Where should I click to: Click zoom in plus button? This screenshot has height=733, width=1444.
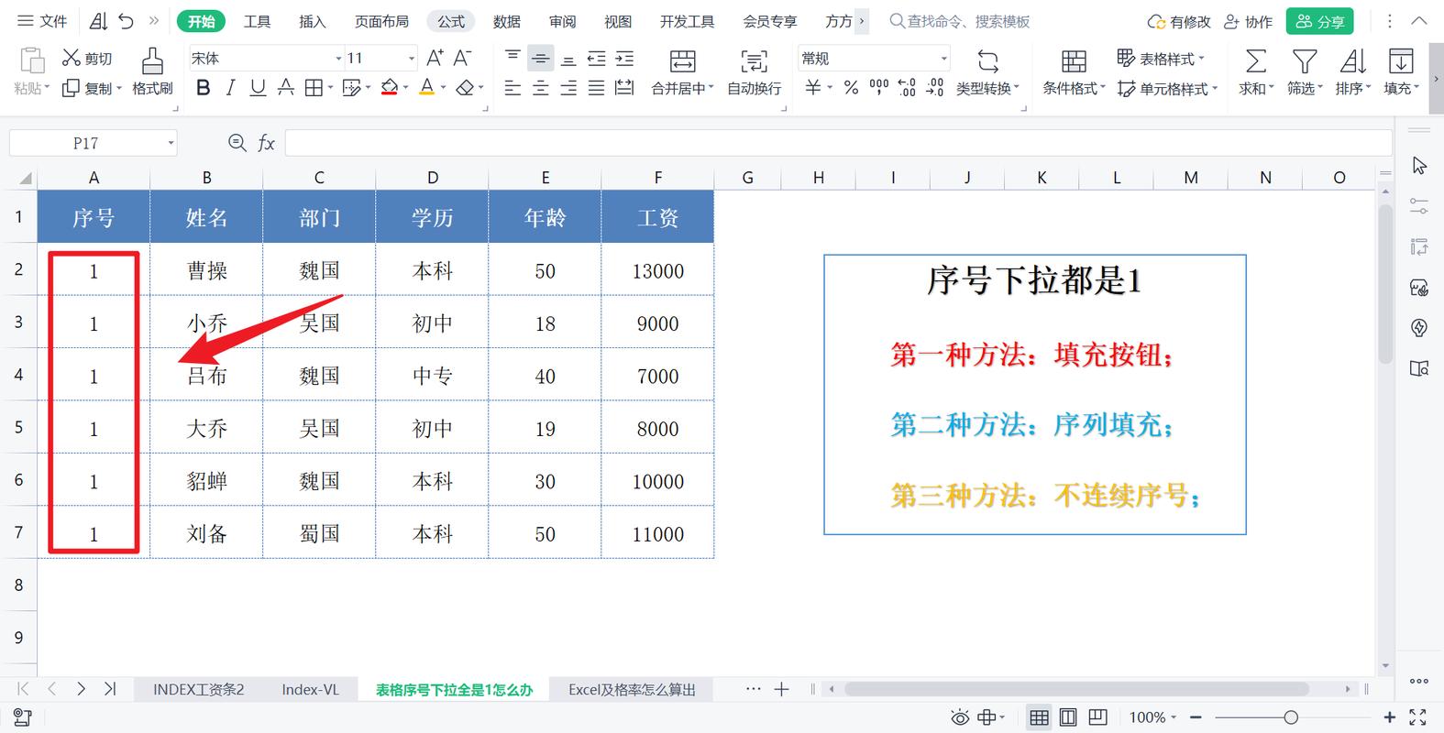point(1389,717)
